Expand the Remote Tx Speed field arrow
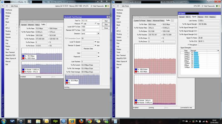The image size is (222, 124). pyautogui.click(x=95, y=45)
